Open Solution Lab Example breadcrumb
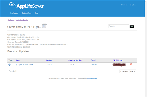Image resolution: width=147 pixels, height=97 pixels. click(x=22, y=20)
